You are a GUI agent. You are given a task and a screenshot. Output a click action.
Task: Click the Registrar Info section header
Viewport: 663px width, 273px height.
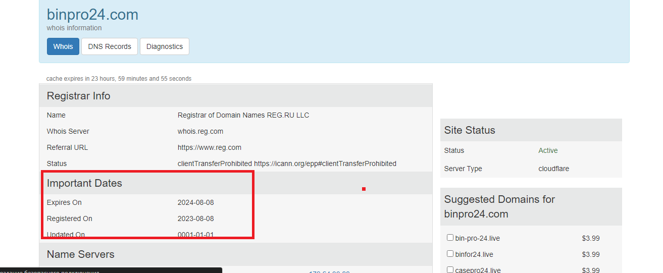[x=236, y=96]
